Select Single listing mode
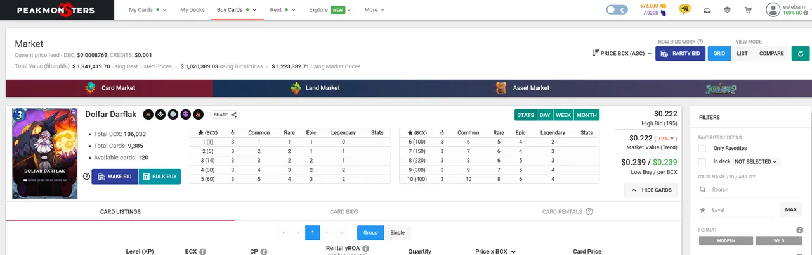Screen dimensions: 812x255 point(397,233)
